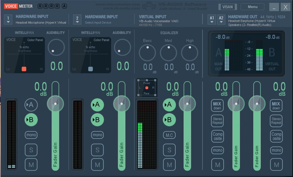The image size is (293, 177).
Task: Toggle bus A routing on hardware input 1
Action: click(31, 105)
